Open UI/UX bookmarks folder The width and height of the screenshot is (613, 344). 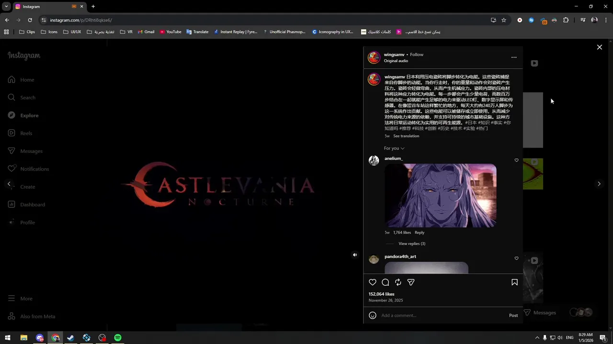pos(72,32)
